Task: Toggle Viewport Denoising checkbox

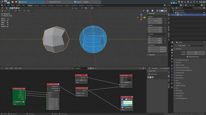Action: point(187,57)
